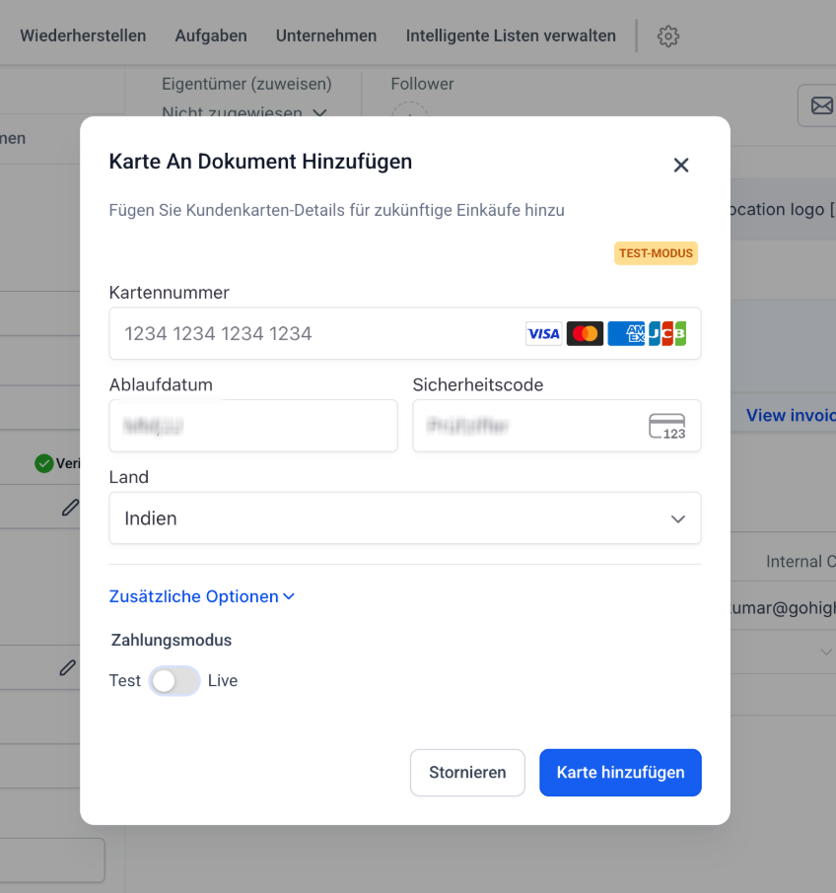Close the Karte An Dokument Hinzufügen dialog
The height and width of the screenshot is (893, 836).
[681, 166]
